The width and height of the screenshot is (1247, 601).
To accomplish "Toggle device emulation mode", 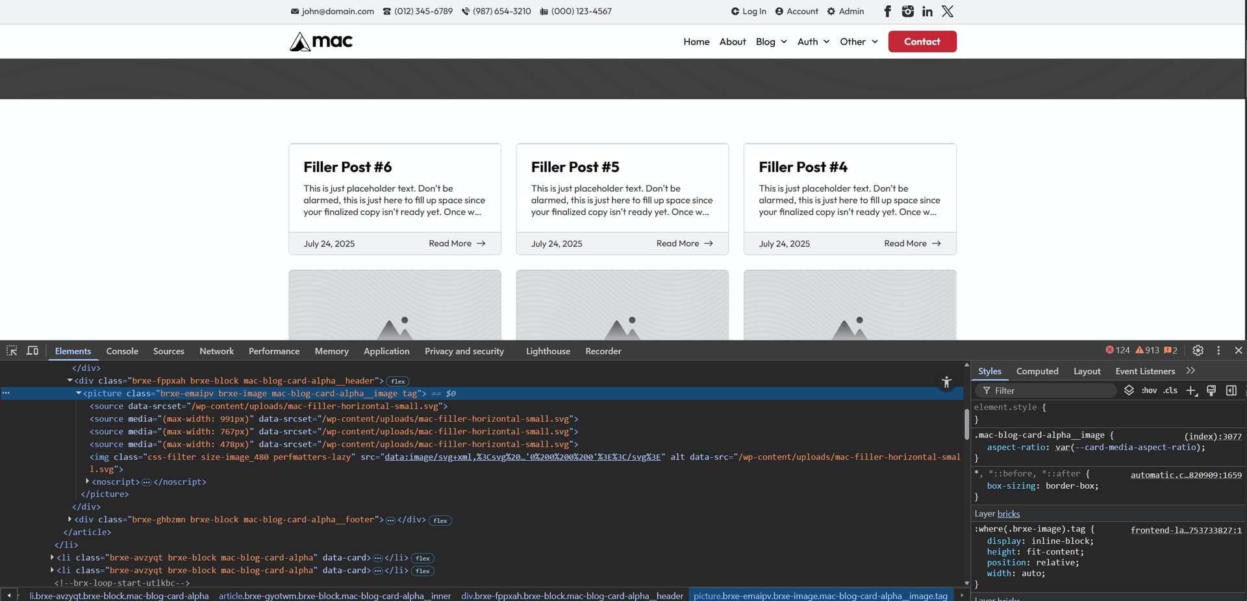I will [32, 350].
